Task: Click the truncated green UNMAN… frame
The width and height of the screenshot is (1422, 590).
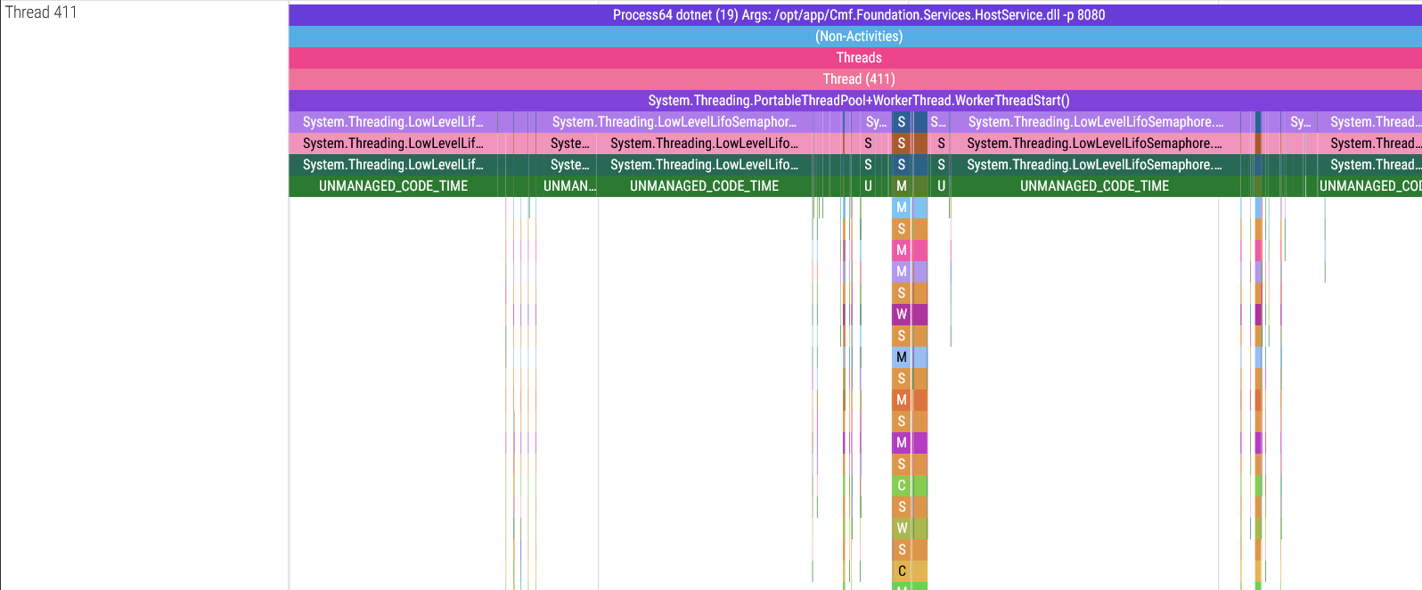Action: [568, 186]
